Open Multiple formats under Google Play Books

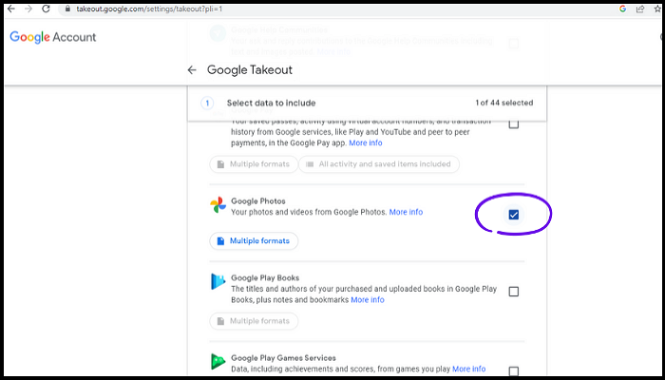[254, 321]
